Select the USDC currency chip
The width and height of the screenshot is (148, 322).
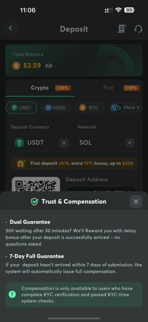click(55, 108)
